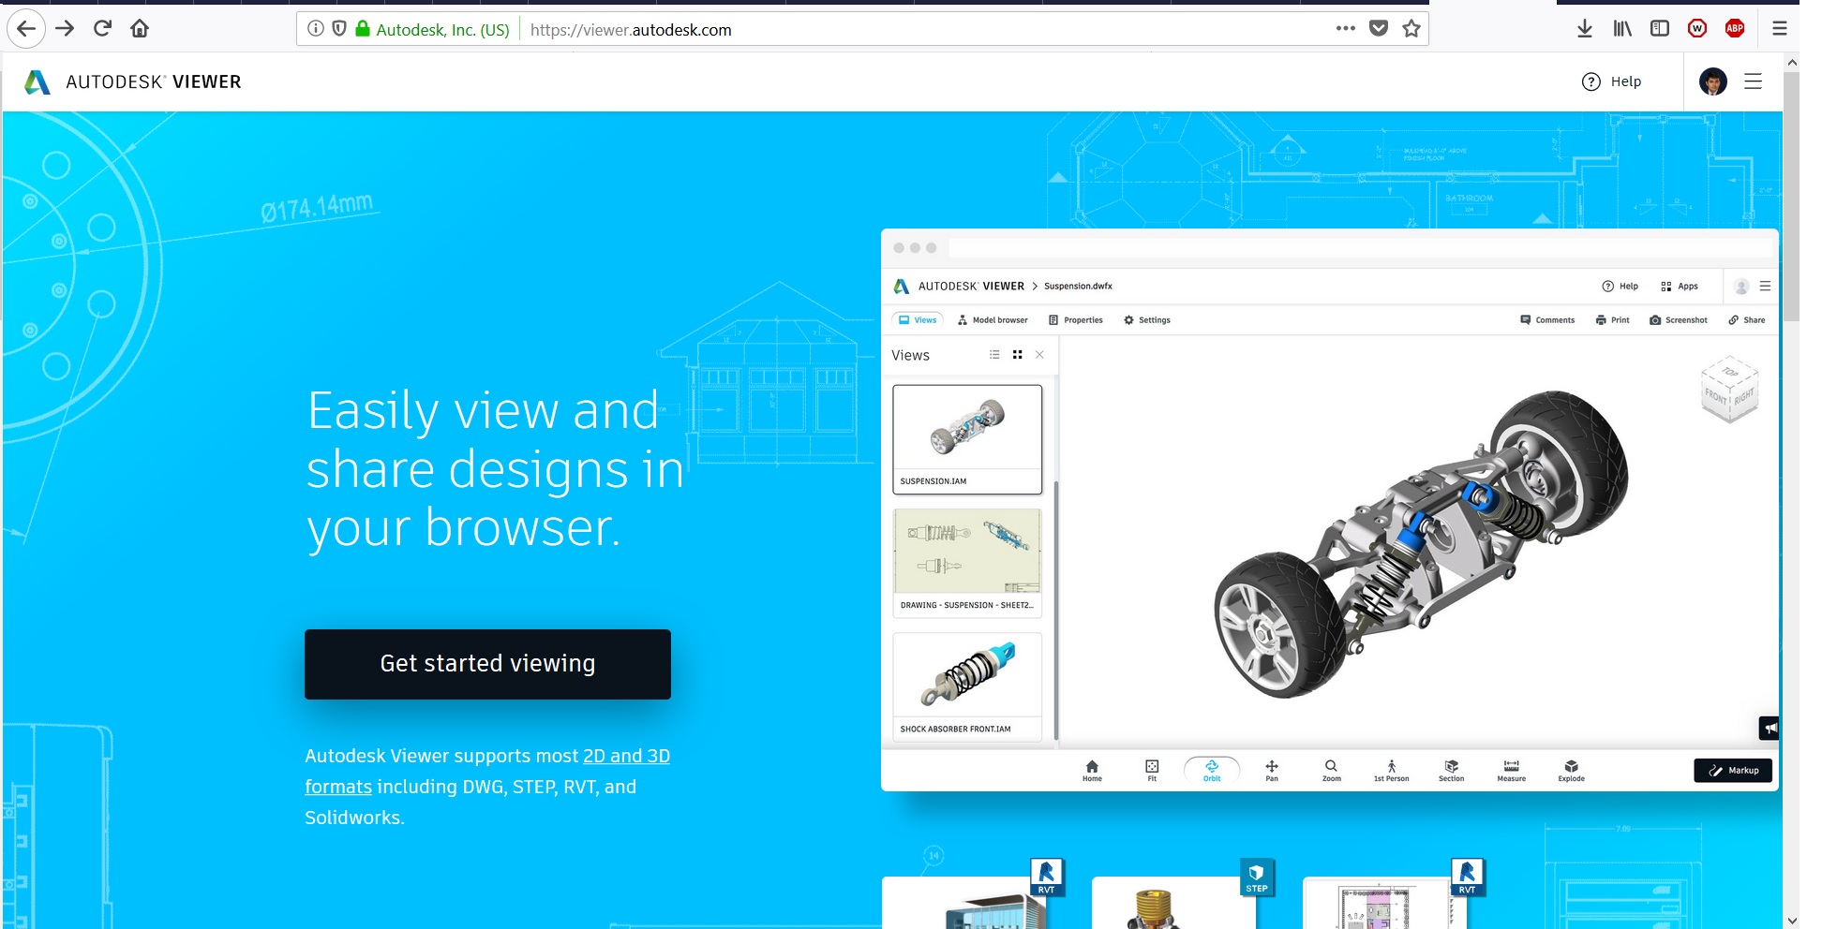Go forward in browser history
The image size is (1822, 929).
pyautogui.click(x=65, y=29)
